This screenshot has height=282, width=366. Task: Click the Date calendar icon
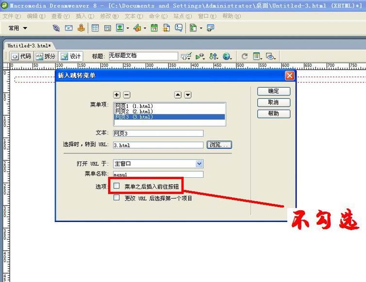[154, 28]
